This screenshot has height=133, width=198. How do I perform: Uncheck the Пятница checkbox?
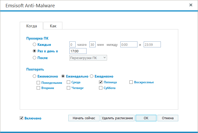coord(101,82)
